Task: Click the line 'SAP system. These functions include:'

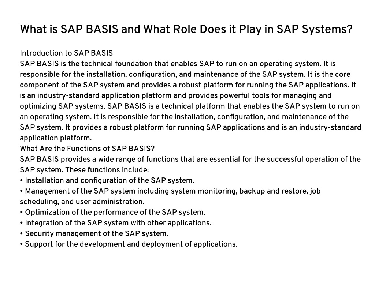Action: (x=85, y=170)
